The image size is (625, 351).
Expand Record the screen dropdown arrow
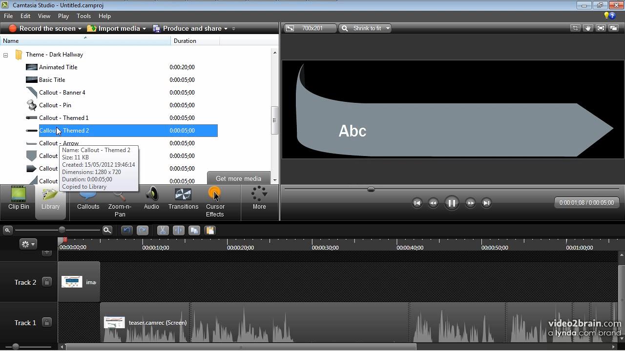[x=80, y=29]
